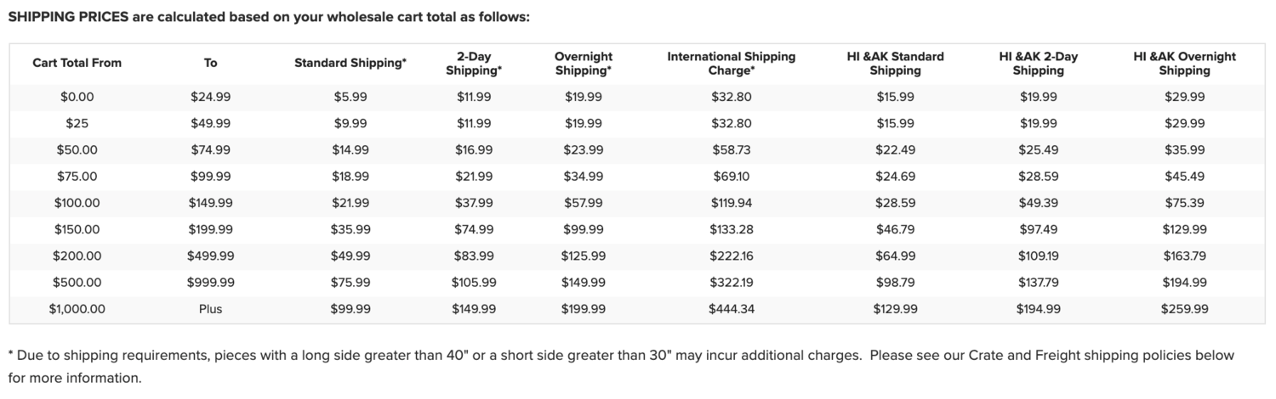Select the $259.99 HI &AK overnight price

(x=1184, y=309)
